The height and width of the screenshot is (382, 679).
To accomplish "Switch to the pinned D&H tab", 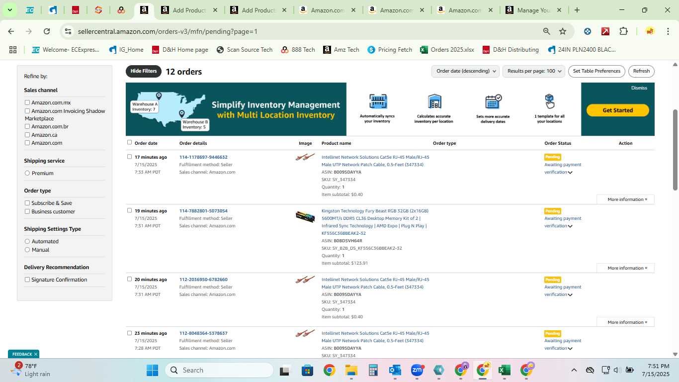I will (76, 10).
